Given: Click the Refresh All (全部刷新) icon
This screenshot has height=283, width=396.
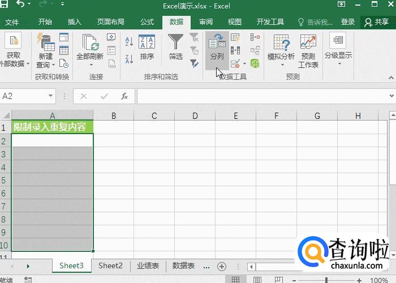Looking at the screenshot, I should click(x=90, y=43).
